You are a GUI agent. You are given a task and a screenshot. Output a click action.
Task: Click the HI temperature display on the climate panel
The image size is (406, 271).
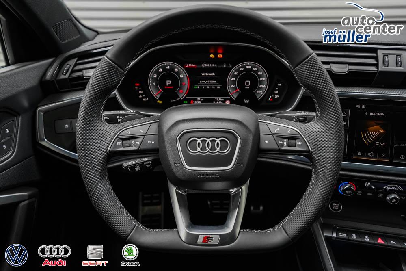367,184
